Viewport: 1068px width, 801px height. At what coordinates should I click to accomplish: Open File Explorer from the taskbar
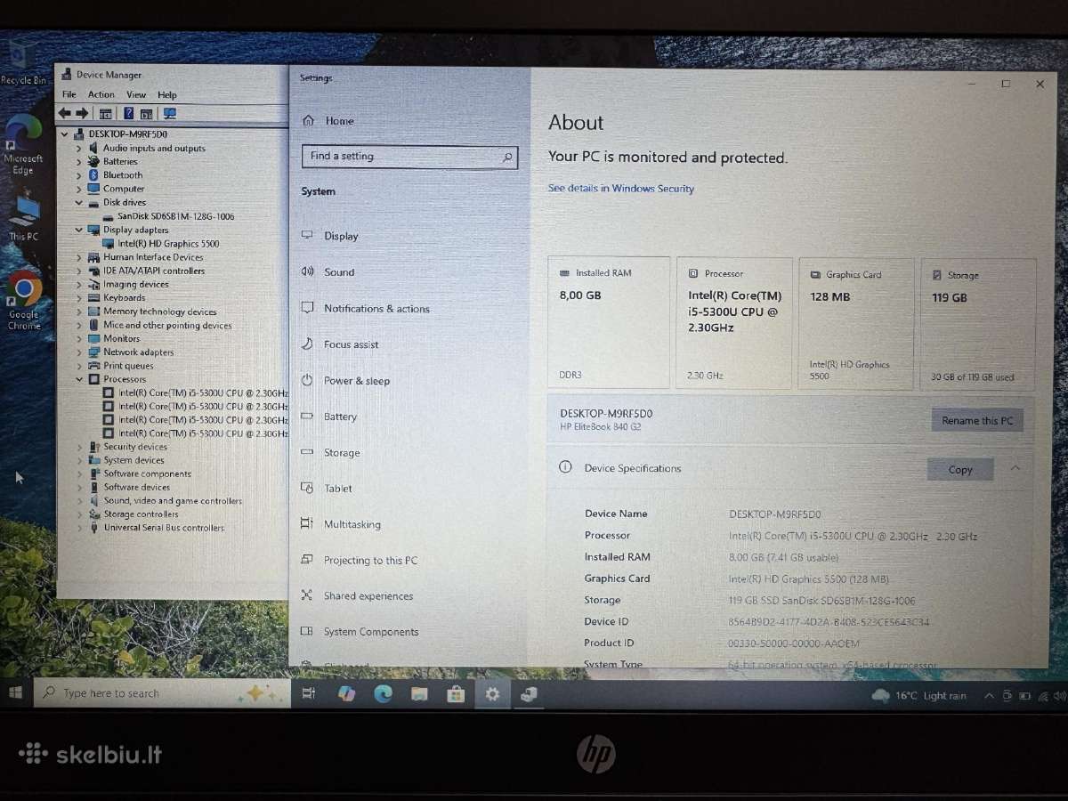(x=419, y=694)
